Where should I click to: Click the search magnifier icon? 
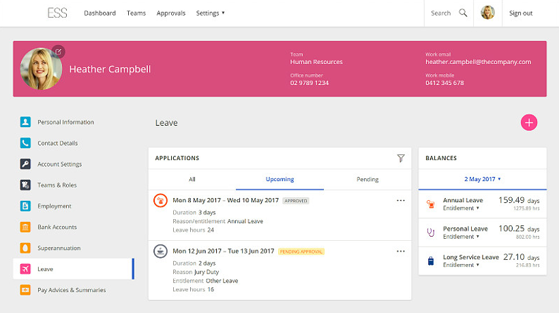point(463,13)
